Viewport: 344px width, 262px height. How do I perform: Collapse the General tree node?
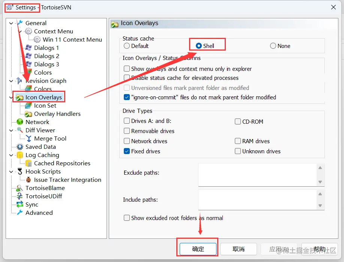click(x=11, y=23)
